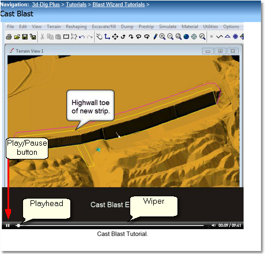Click the Copy icon

click(x=50, y=36)
